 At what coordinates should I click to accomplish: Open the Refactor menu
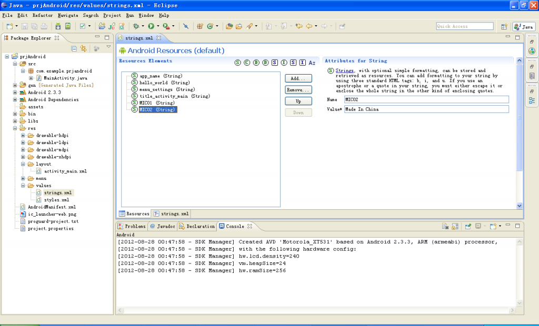(43, 15)
